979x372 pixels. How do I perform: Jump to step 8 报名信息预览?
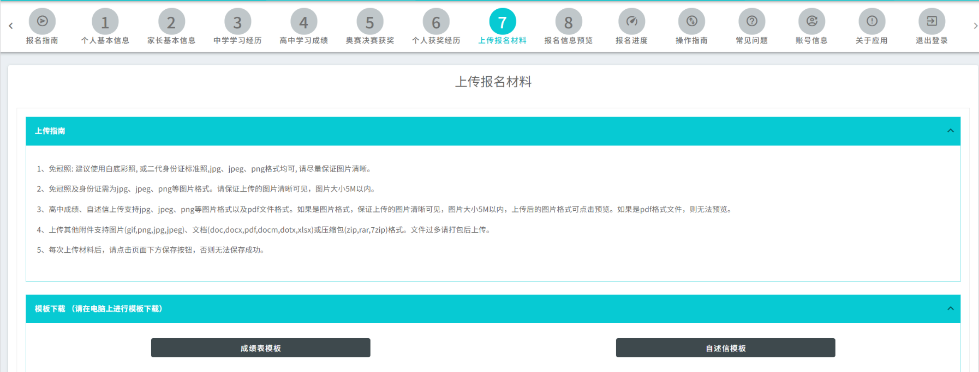(x=568, y=22)
